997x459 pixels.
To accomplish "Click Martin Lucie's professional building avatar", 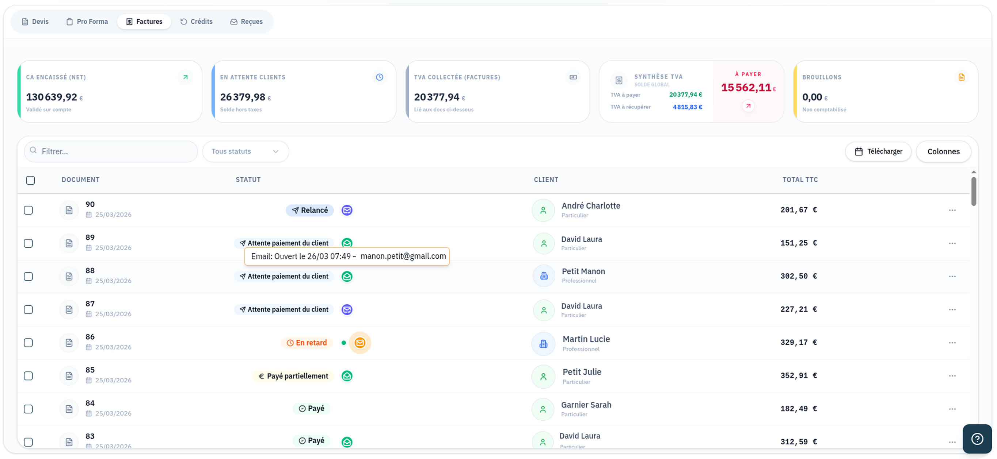I will (x=543, y=343).
